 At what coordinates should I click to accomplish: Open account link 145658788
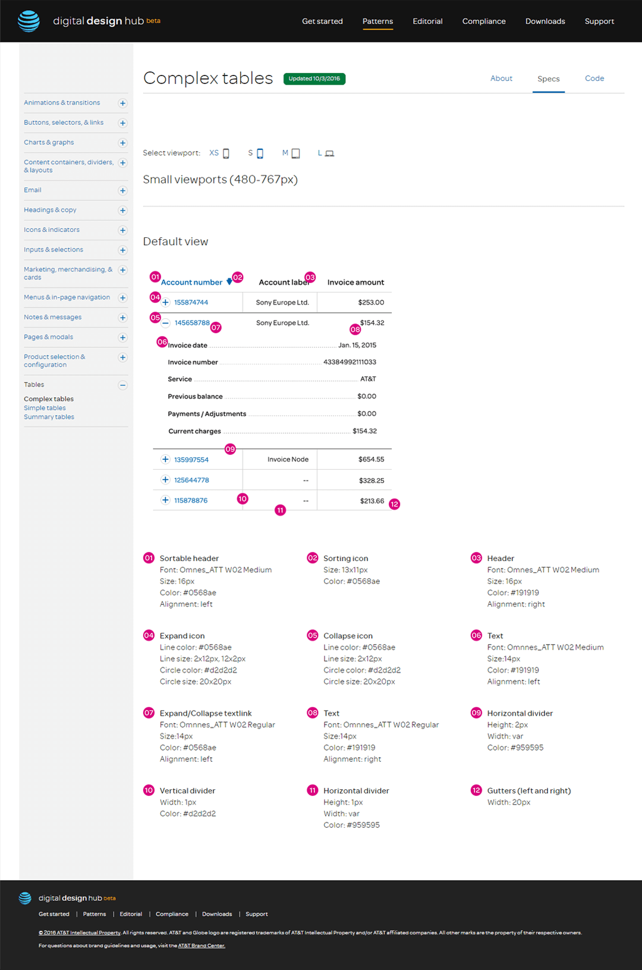tap(192, 323)
